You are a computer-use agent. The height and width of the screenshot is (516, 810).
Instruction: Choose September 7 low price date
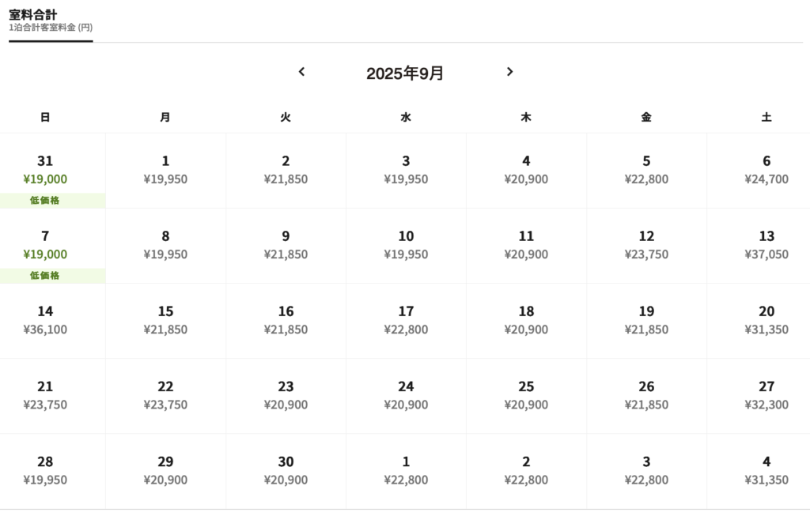pyautogui.click(x=45, y=246)
